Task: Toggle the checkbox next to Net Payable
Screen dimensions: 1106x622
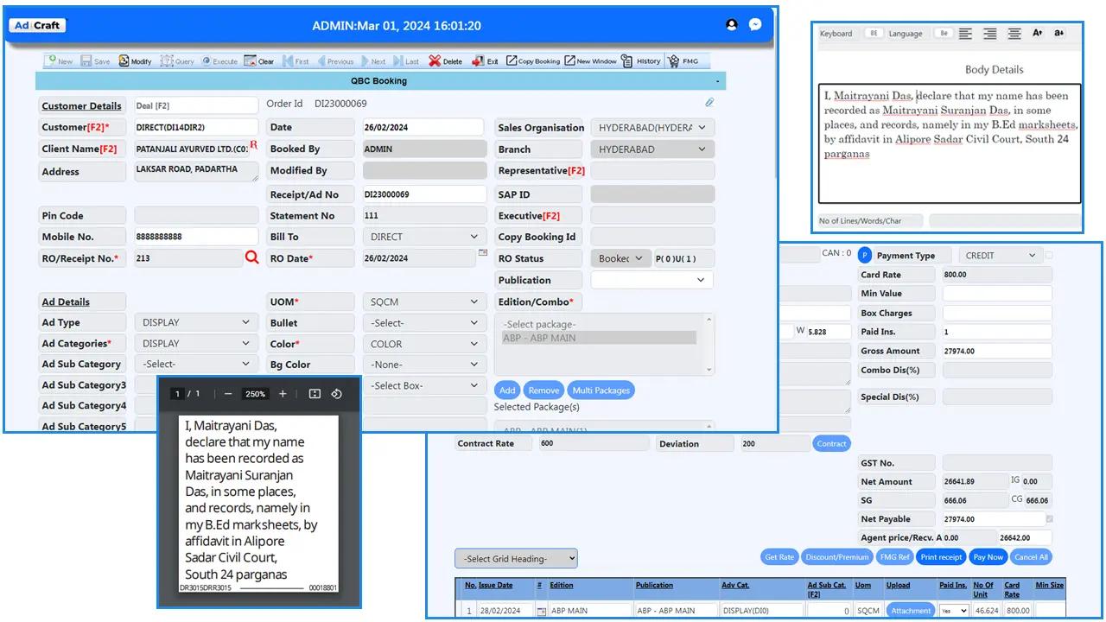Action: [x=1050, y=519]
